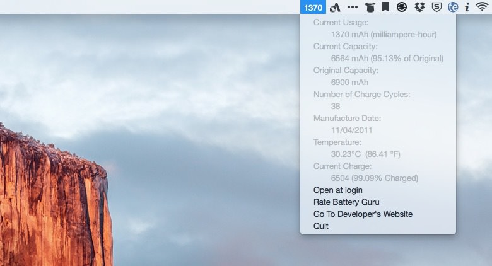
Task: Click the '6504 (99.09% Charged)' value
Action: [374, 178]
